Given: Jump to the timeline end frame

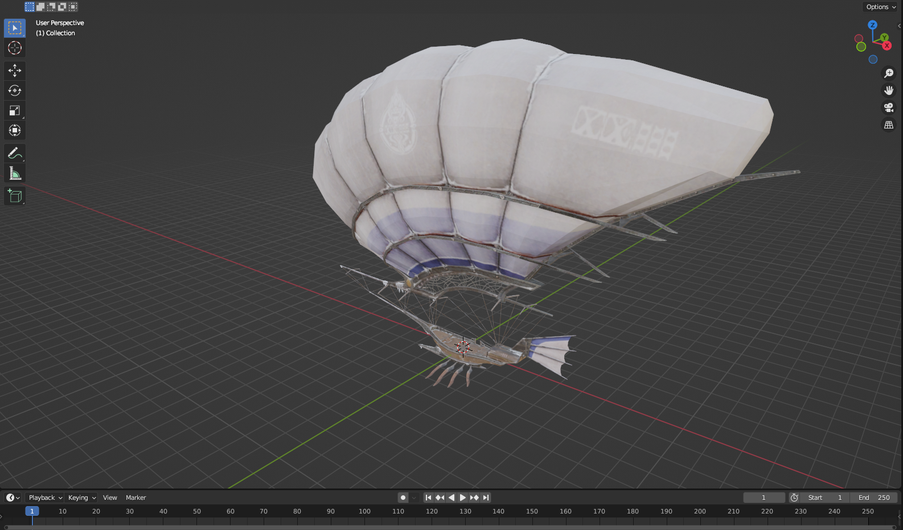Looking at the screenshot, I should 486,498.
